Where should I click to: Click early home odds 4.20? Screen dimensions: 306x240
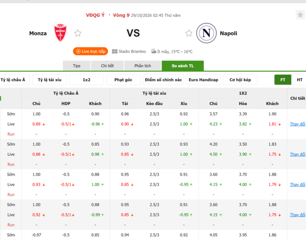pos(213,144)
